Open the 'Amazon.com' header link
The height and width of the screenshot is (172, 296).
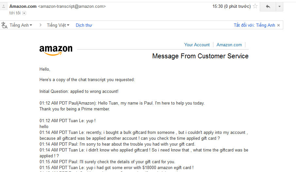[x=229, y=45]
